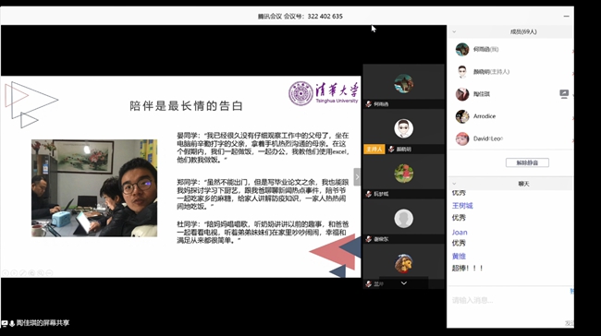
Task: Collapse the video strip with the right-arrow handle
Action: (357, 177)
